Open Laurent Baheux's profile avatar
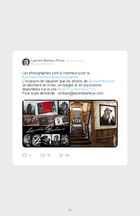140x216 pixels. (26, 62)
